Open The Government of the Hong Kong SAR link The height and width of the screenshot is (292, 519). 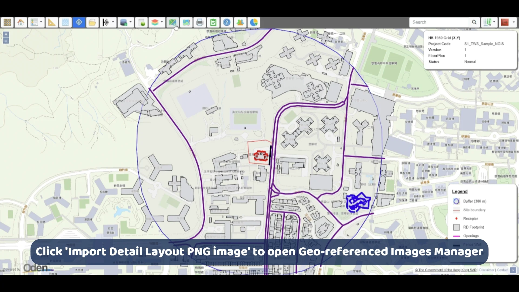coord(446,270)
